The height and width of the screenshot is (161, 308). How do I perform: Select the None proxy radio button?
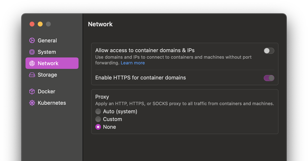coord(98,127)
